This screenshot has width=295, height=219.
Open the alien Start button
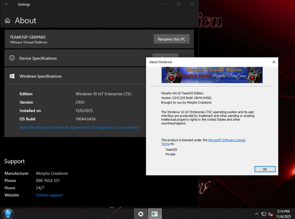(x=8, y=214)
